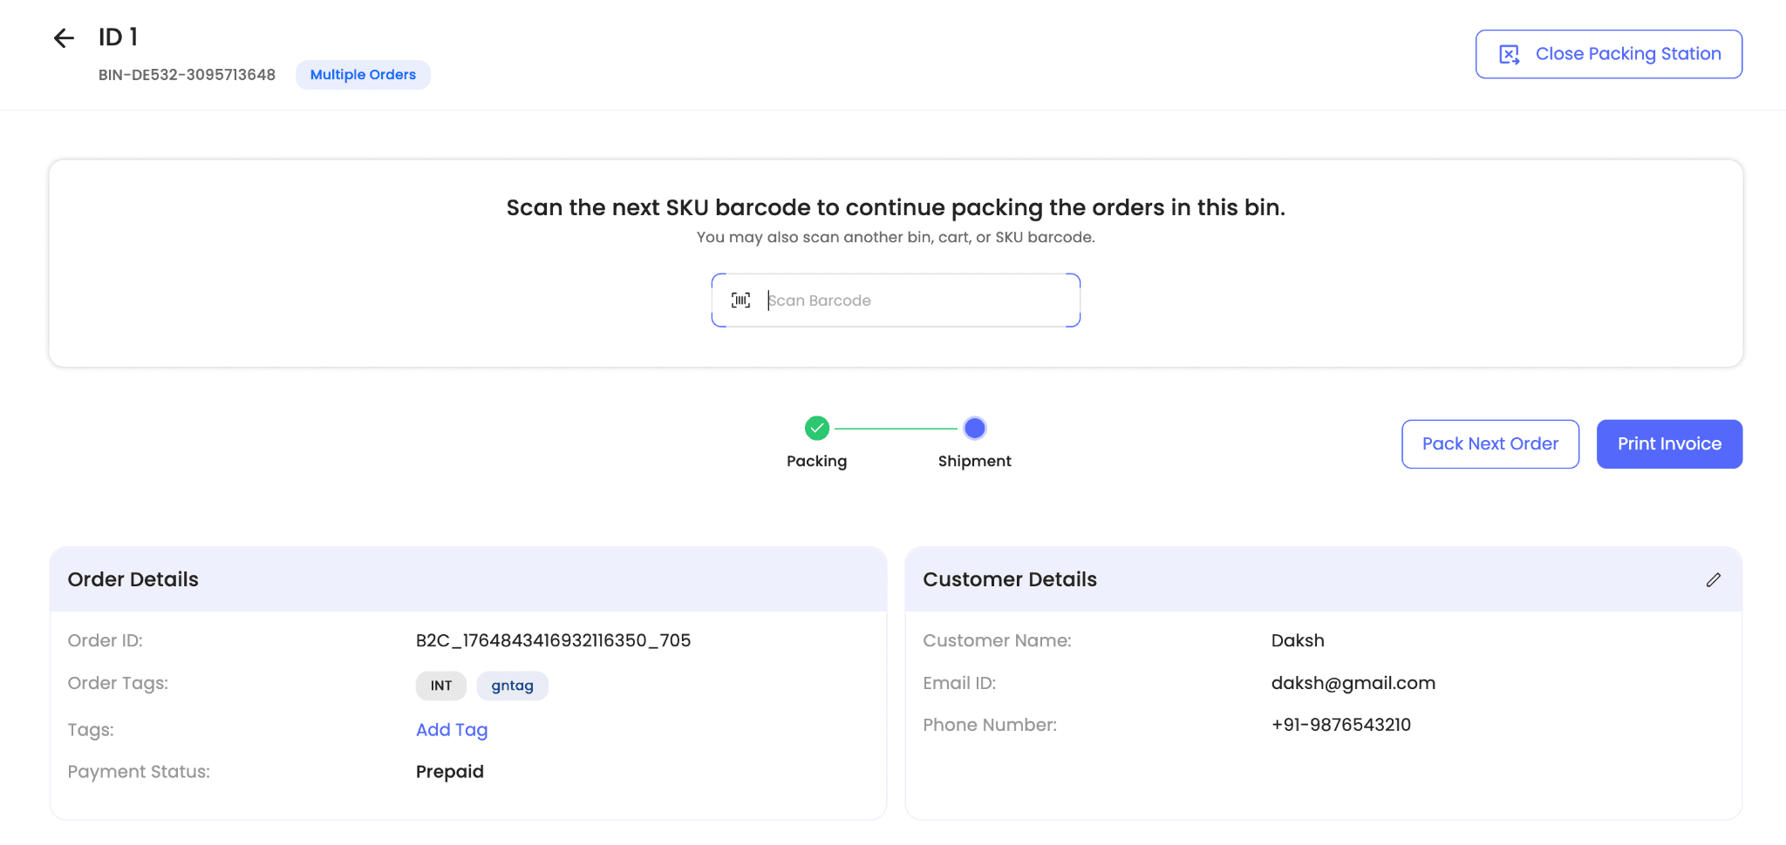The height and width of the screenshot is (845, 1786).
Task: Click the blue Shipment step circle
Action: click(974, 428)
